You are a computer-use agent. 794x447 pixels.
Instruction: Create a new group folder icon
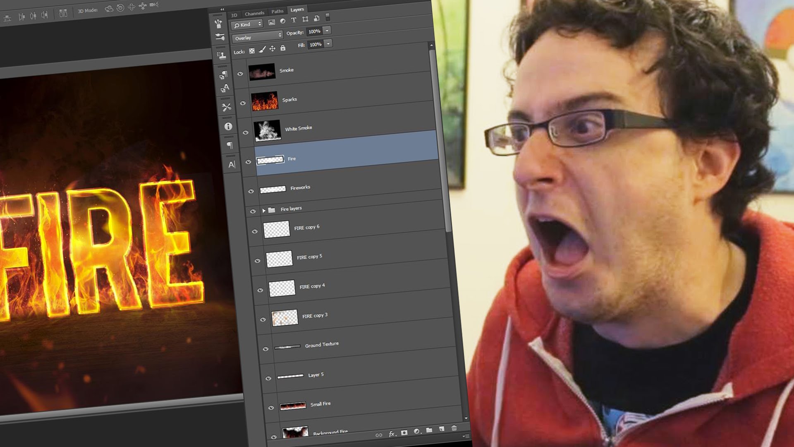click(429, 430)
